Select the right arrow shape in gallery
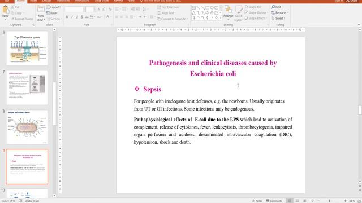The height and width of the screenshot is (203, 362). (207, 12)
